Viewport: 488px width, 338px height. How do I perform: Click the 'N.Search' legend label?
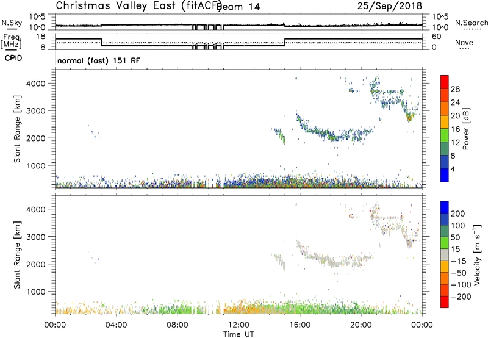[x=472, y=23]
